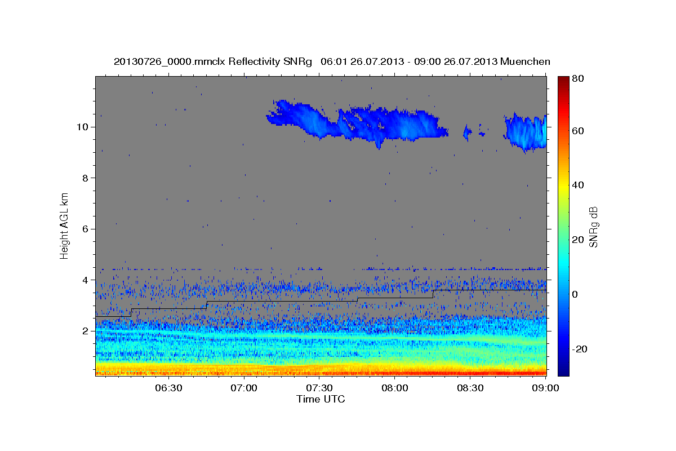The image size is (676, 451).
Task: Click the height axis label 2
Action: [84, 331]
